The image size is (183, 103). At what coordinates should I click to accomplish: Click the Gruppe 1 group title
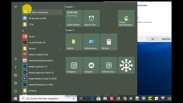[x=70, y=7]
